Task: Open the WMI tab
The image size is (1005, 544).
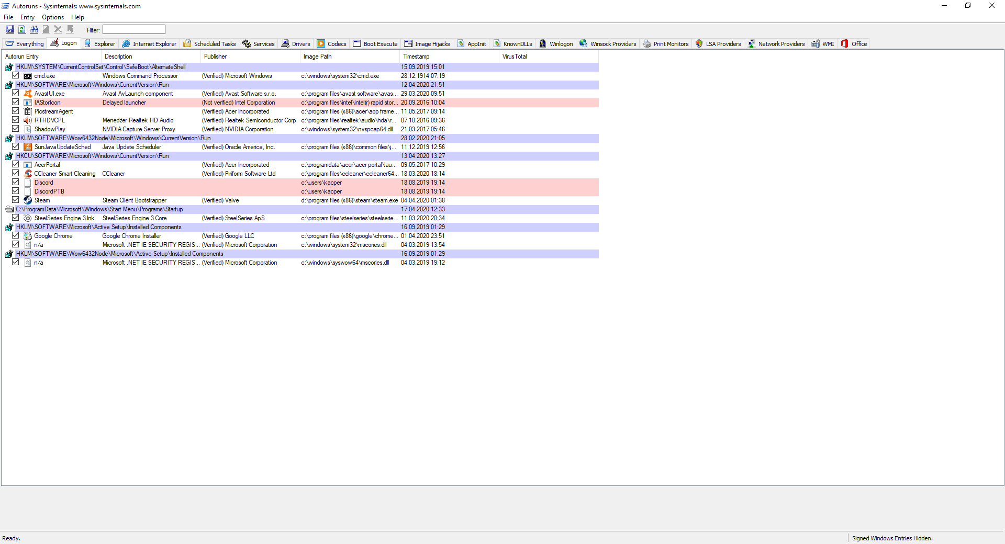Action: click(823, 44)
